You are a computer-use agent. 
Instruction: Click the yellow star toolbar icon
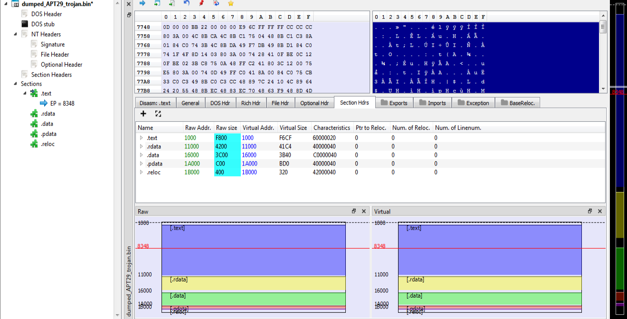click(x=231, y=3)
